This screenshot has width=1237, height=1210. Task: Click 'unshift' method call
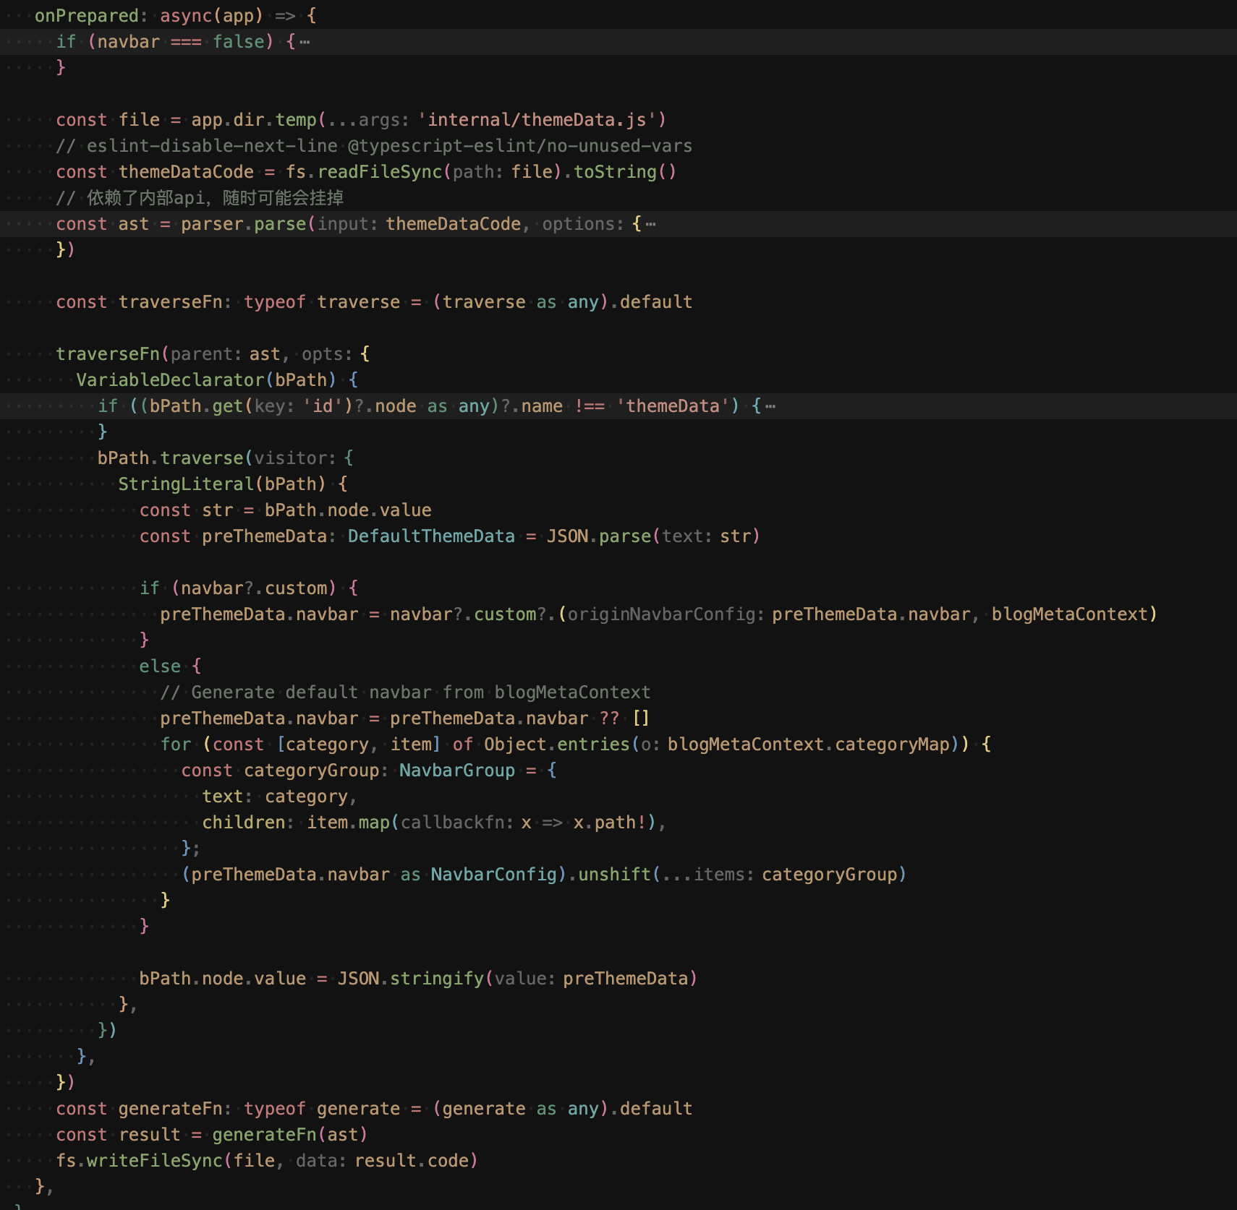click(x=615, y=875)
